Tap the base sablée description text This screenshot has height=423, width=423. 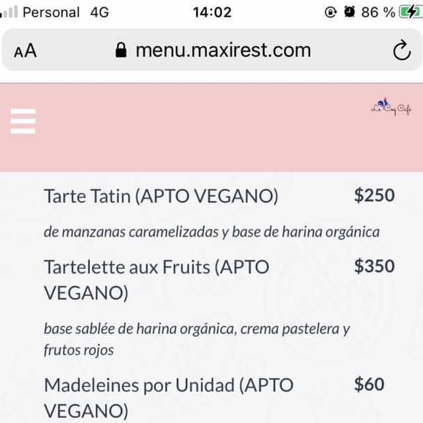(197, 339)
